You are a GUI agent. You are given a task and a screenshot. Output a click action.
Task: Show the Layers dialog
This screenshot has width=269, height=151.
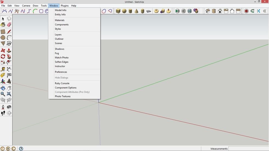(58, 35)
